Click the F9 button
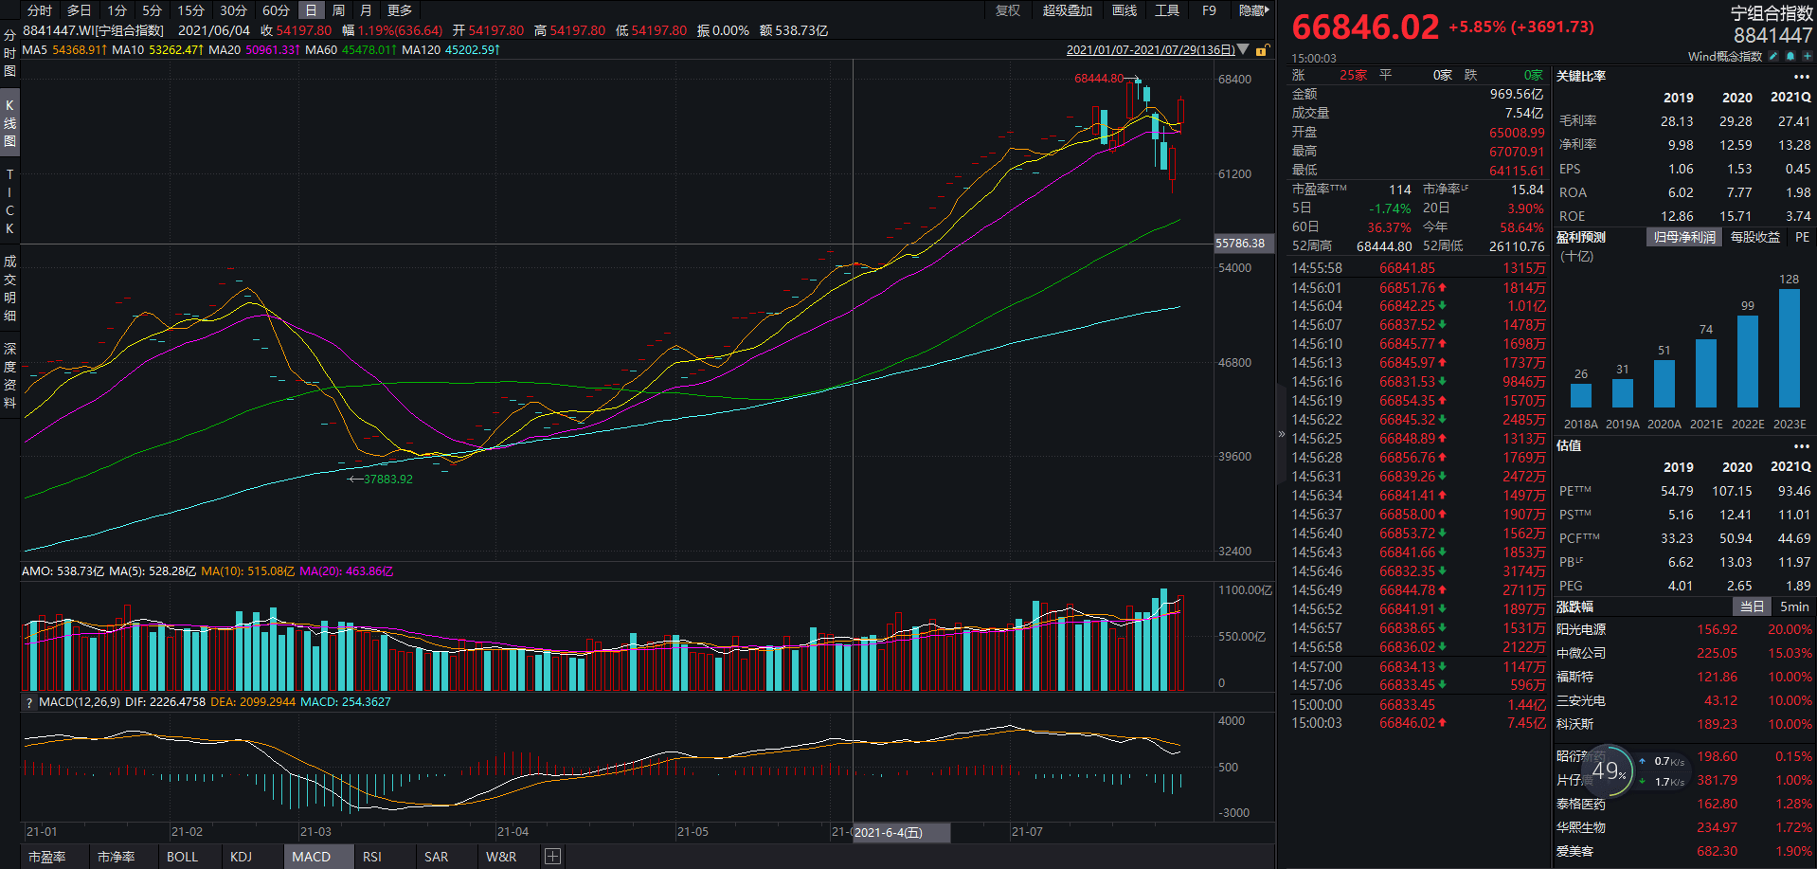The height and width of the screenshot is (869, 1817). pos(1209,10)
